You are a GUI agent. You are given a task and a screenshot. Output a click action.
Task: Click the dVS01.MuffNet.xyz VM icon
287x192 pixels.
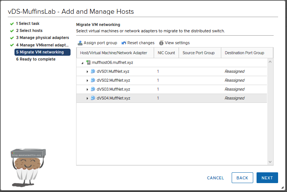[93, 71]
